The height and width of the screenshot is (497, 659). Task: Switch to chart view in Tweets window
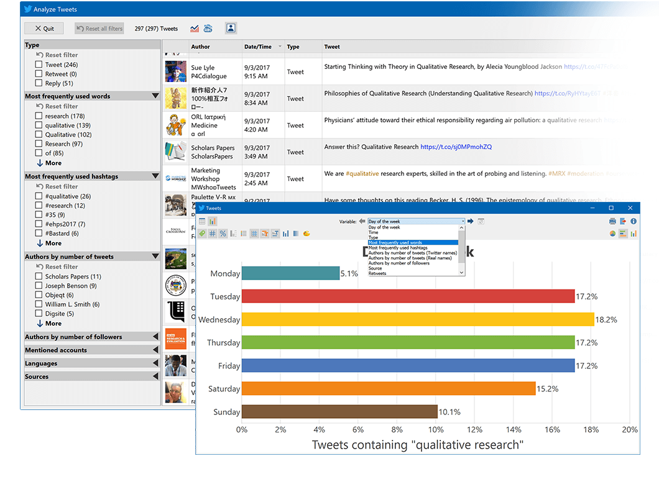(x=212, y=221)
